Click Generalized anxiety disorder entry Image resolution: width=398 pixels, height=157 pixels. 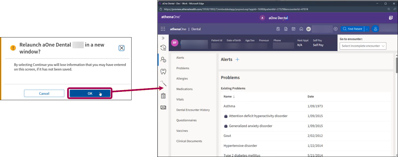tap(251, 126)
